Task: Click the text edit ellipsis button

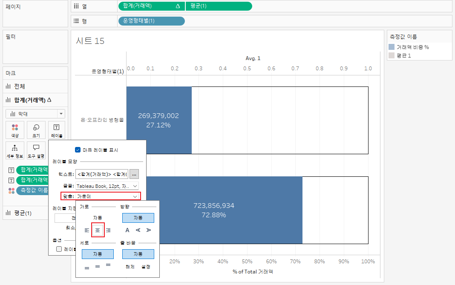Action: [134, 174]
